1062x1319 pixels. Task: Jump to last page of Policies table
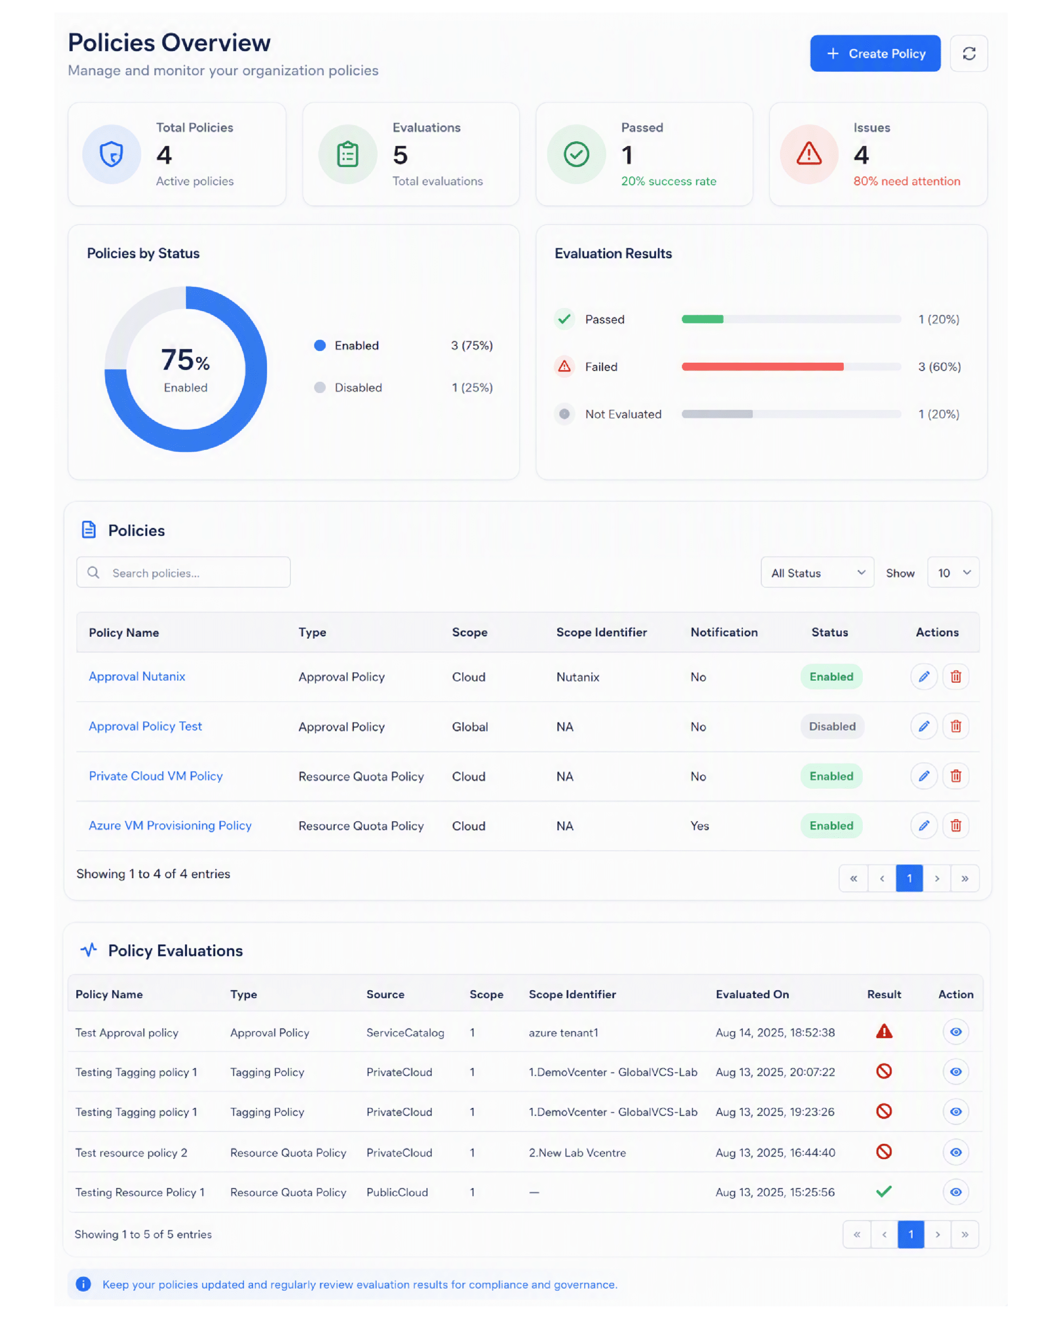(965, 878)
